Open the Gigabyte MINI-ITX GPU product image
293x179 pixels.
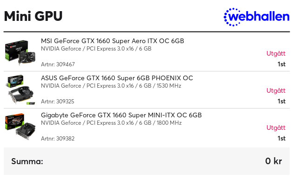20,127
